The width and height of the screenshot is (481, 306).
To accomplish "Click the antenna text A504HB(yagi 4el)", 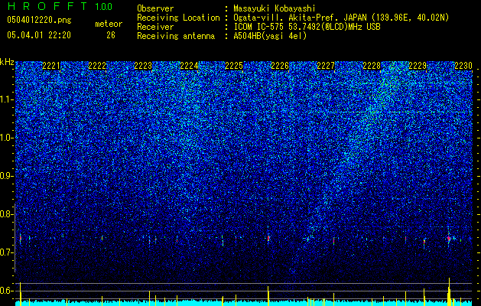I will coord(270,36).
